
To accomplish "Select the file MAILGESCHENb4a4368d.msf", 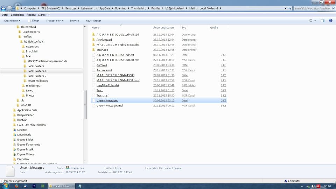I will 118,80.
